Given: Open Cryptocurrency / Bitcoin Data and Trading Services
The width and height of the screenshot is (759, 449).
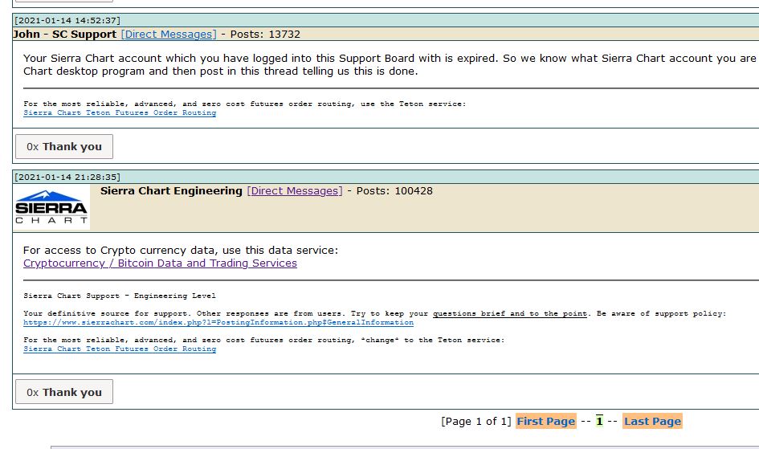Looking at the screenshot, I should pos(160,263).
